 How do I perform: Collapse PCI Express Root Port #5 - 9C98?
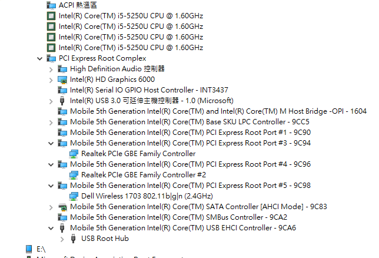(x=51, y=186)
